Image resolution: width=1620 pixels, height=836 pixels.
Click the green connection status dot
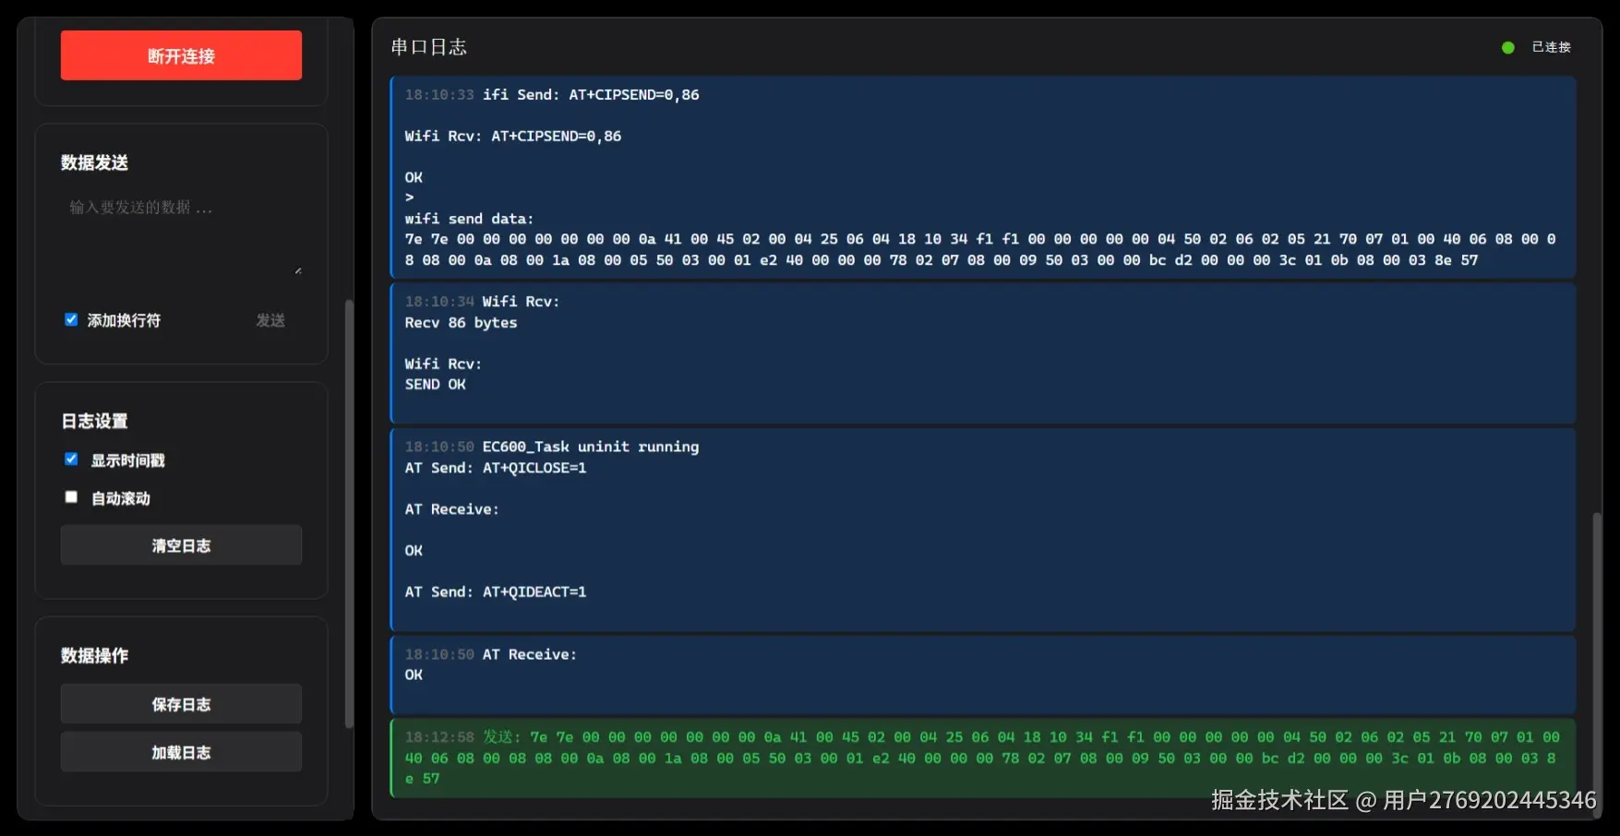click(x=1508, y=47)
